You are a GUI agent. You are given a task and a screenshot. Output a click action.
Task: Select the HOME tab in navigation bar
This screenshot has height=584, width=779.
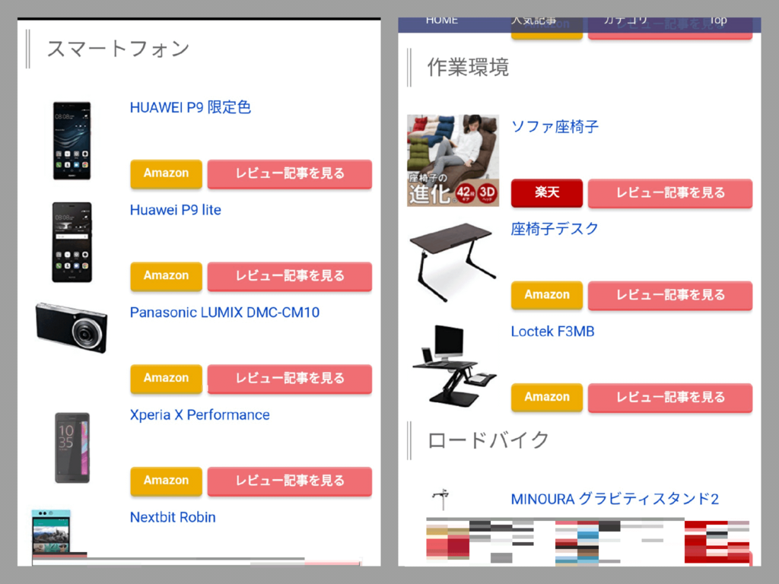pyautogui.click(x=442, y=21)
